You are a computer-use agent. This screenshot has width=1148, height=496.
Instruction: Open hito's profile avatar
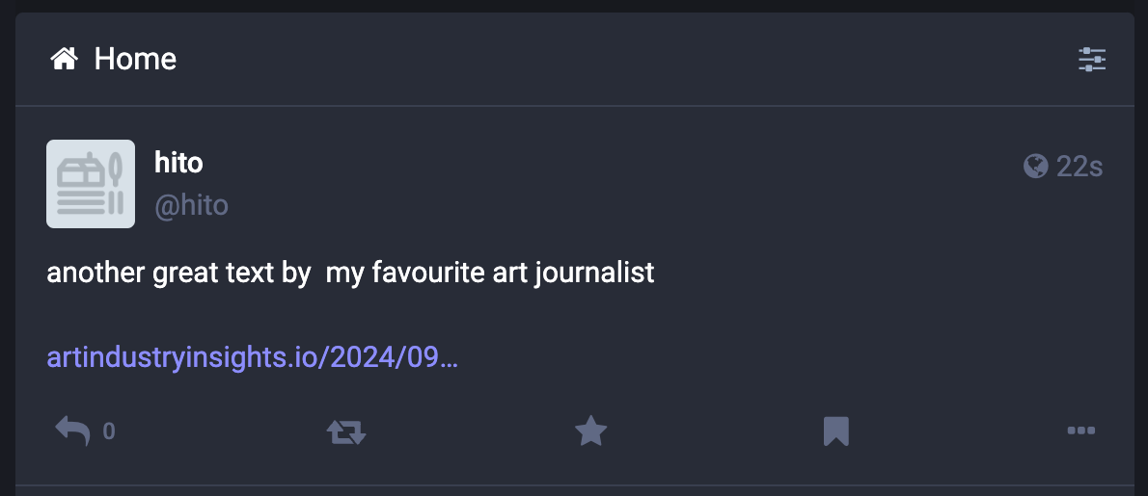point(91,184)
